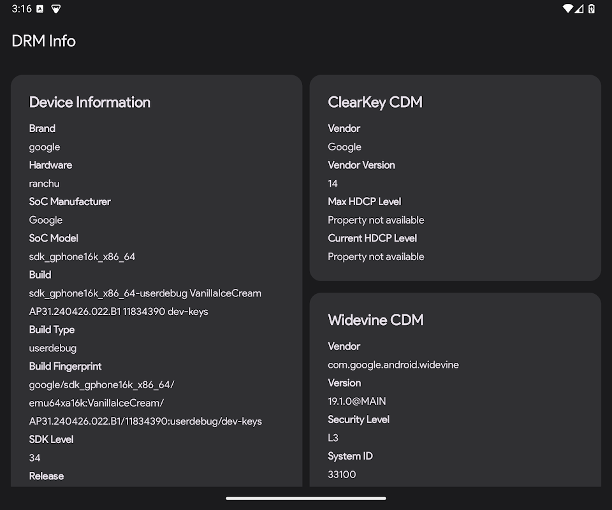Tap the com.google.android.widevine vendor value
Screen dimensions: 612x510
point(393,365)
